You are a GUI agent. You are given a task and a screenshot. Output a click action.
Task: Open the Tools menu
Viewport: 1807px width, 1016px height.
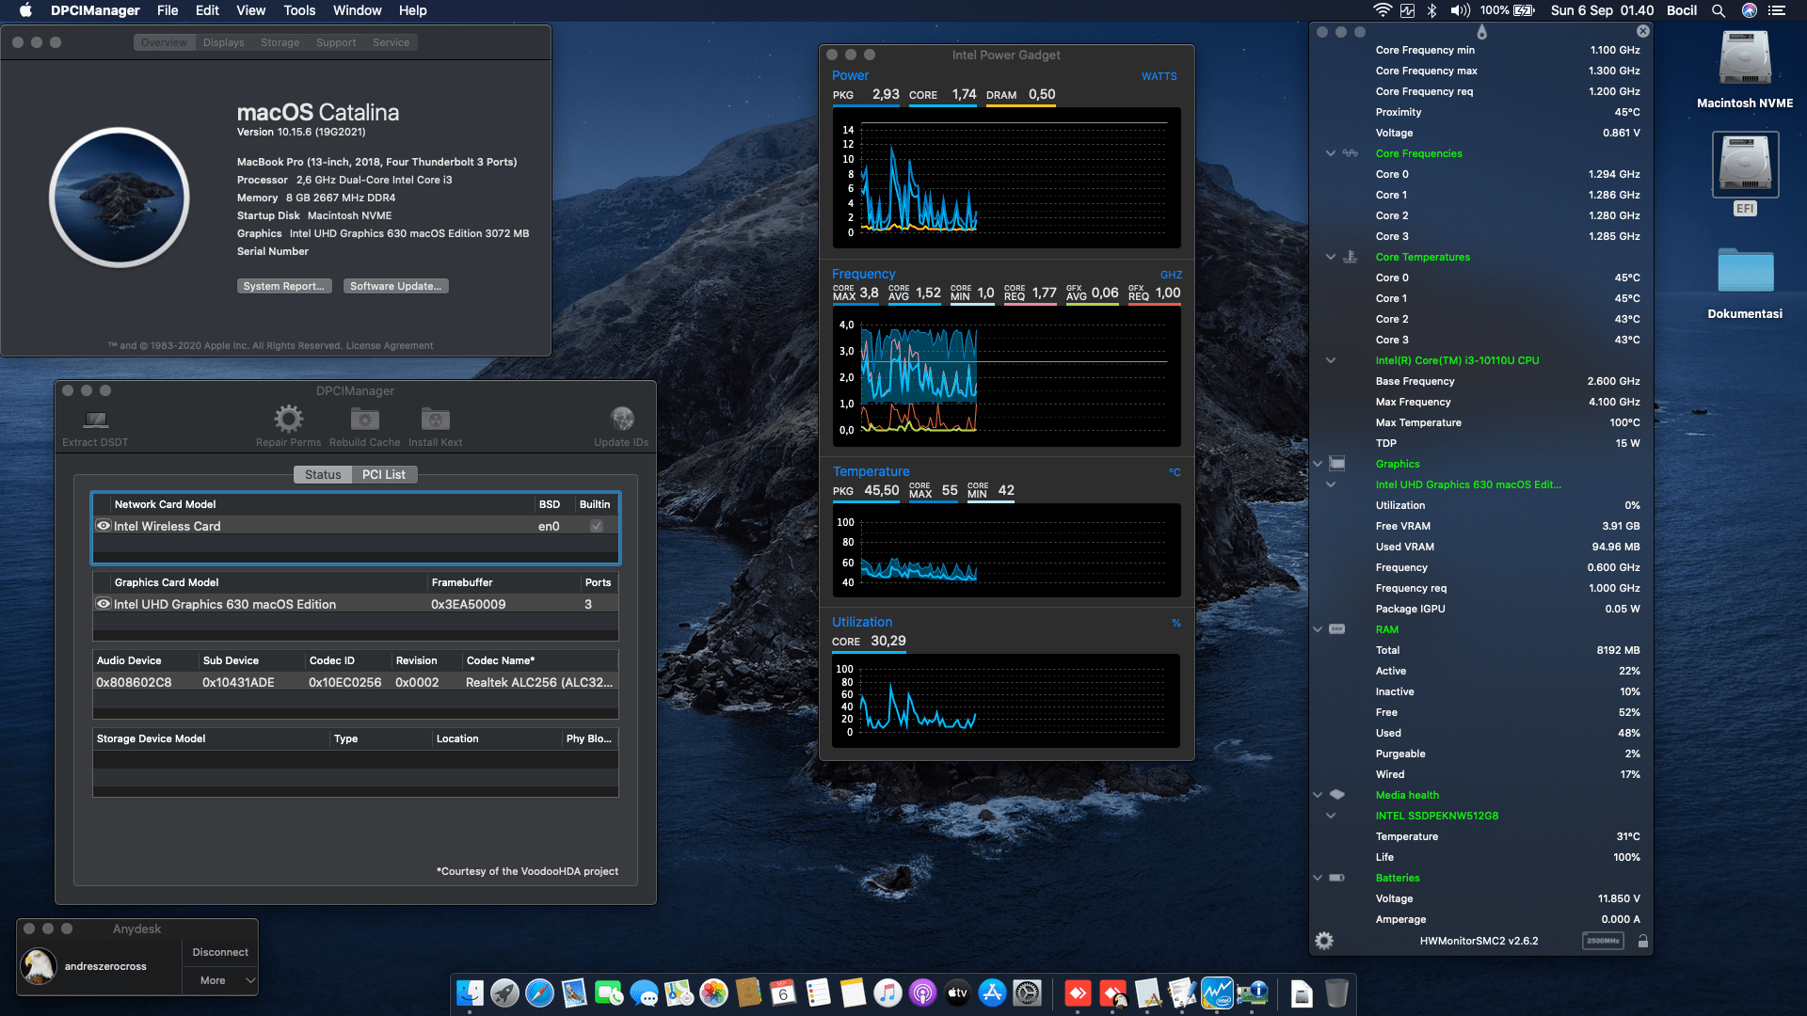[x=299, y=10]
